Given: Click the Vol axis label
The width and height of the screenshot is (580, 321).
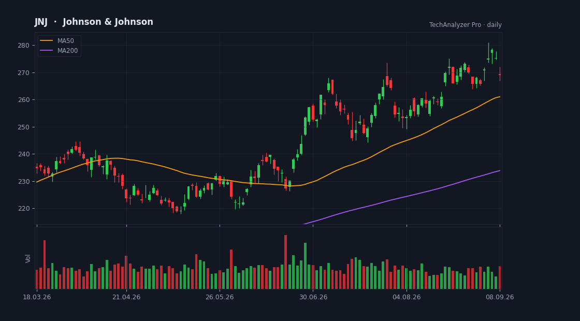Looking at the screenshot, I should click(x=28, y=258).
